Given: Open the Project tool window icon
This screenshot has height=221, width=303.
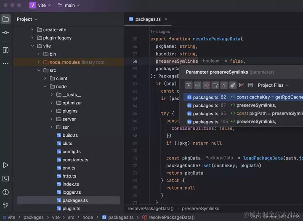Looking at the screenshot, I should (5, 19).
